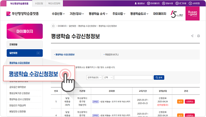Click the 선착순 badge in row 5
Screen dimensions: 206x117
tap(96, 101)
